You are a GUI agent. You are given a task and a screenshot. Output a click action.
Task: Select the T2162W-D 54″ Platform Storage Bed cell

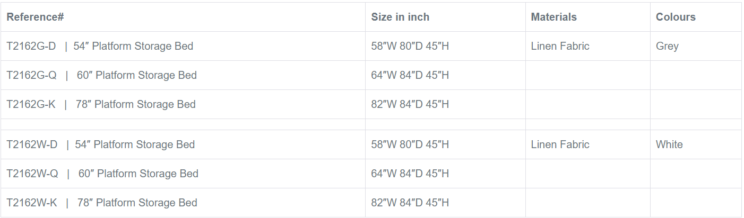click(x=100, y=144)
